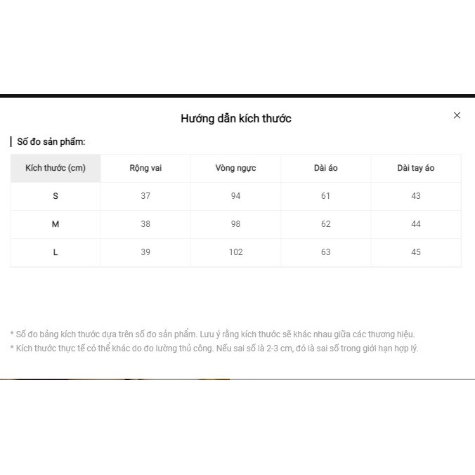Screen dimensions: 475x475
Task: Click the second footnote about 2-3 cm tolerance
Action: [214, 349]
